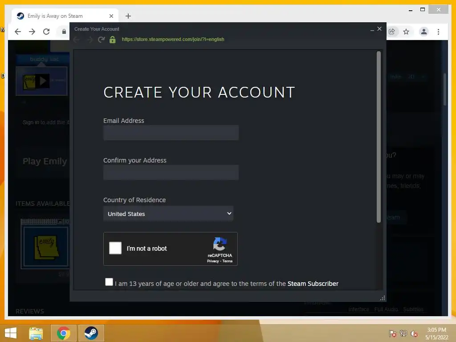Click the green lock icon in Steam popup
Image resolution: width=456 pixels, height=342 pixels.
(x=113, y=39)
